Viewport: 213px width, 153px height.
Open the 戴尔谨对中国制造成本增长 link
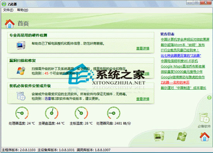point(184,88)
